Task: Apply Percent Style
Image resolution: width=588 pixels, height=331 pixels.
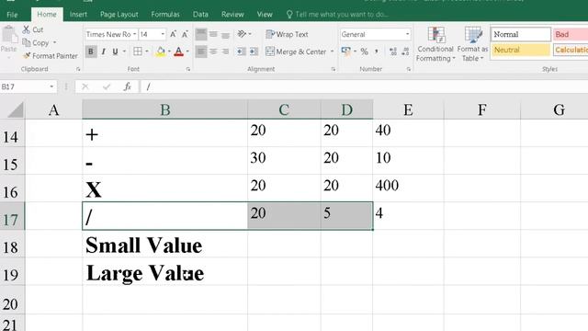Action: [364, 51]
